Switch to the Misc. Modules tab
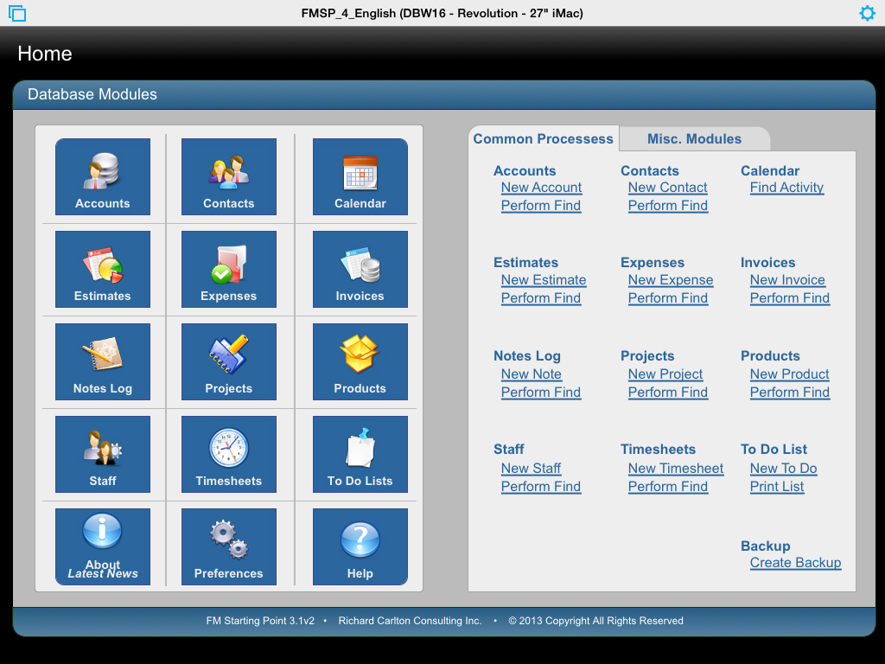This screenshot has width=885, height=664. coord(694,138)
